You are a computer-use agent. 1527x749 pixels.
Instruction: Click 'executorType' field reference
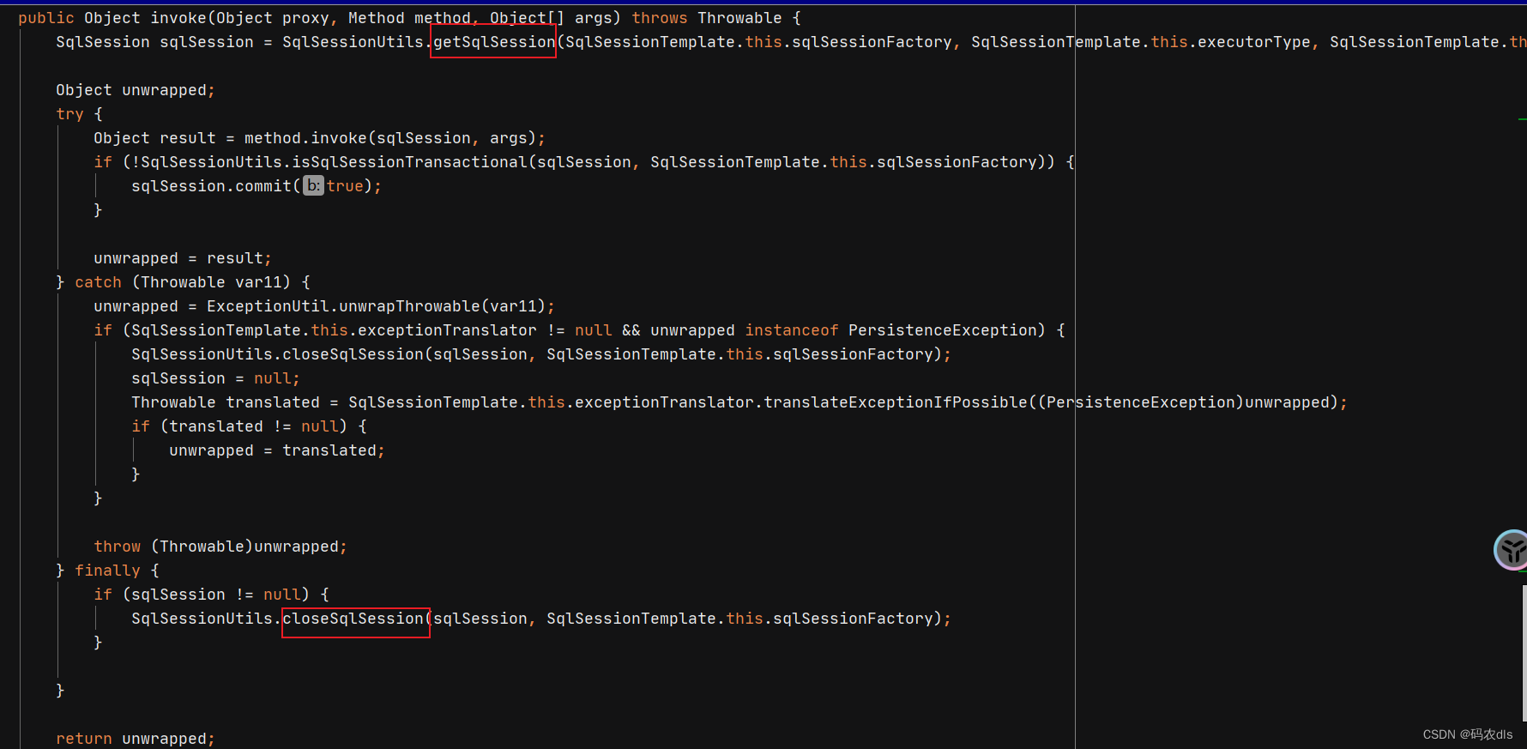(x=1254, y=42)
